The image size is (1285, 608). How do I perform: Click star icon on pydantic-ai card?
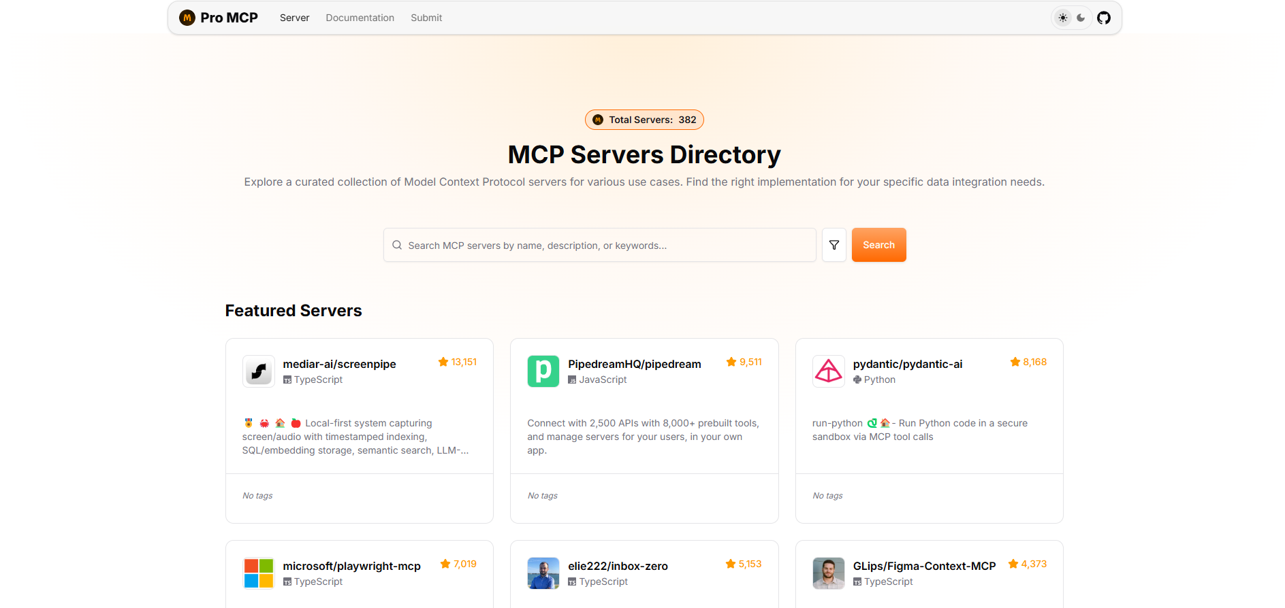coord(1015,362)
